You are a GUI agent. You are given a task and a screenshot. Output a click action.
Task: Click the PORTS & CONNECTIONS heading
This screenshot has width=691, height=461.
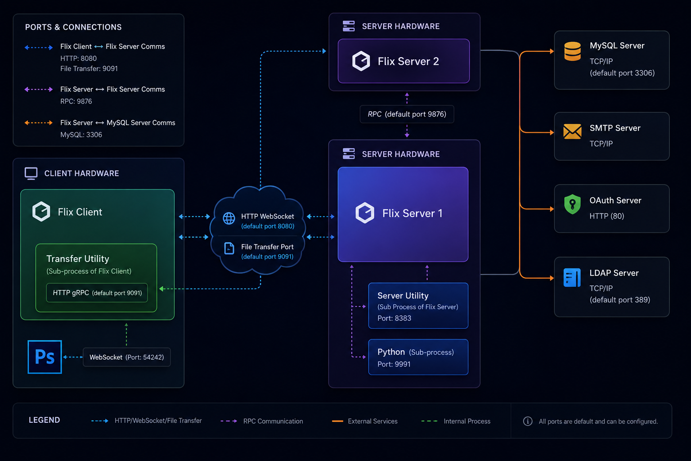click(x=73, y=27)
